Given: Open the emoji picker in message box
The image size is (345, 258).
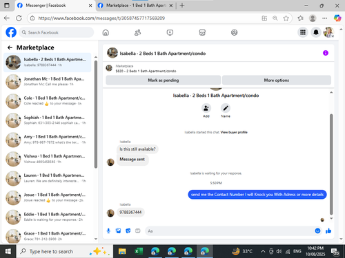Looking at the screenshot, I should [x=317, y=230].
